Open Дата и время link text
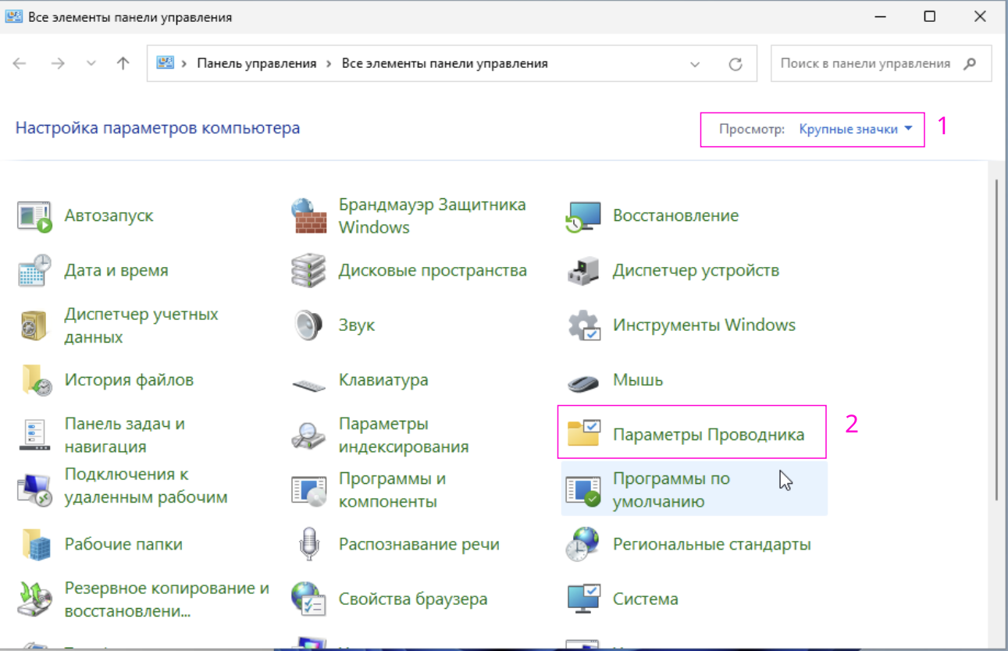1008x651 pixels. tap(116, 271)
